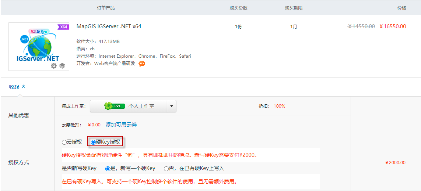Select the 云授权 radio button

[x=64, y=142]
